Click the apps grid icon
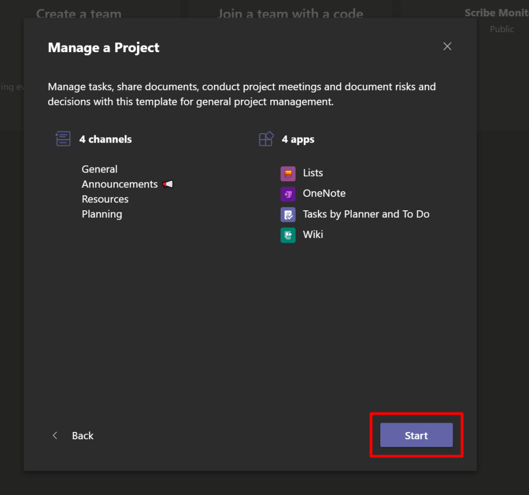Viewport: 529px width, 495px height. [266, 139]
